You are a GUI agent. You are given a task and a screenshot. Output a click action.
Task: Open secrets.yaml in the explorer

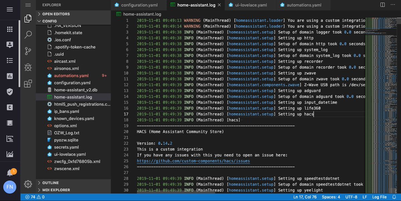74,147
